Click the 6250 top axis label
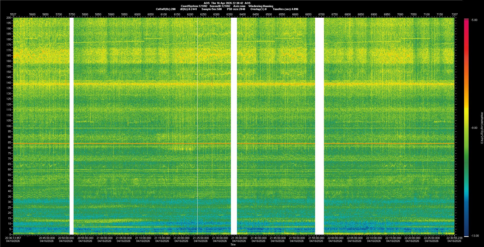The height and width of the screenshot is (247, 484). [x=203, y=14]
